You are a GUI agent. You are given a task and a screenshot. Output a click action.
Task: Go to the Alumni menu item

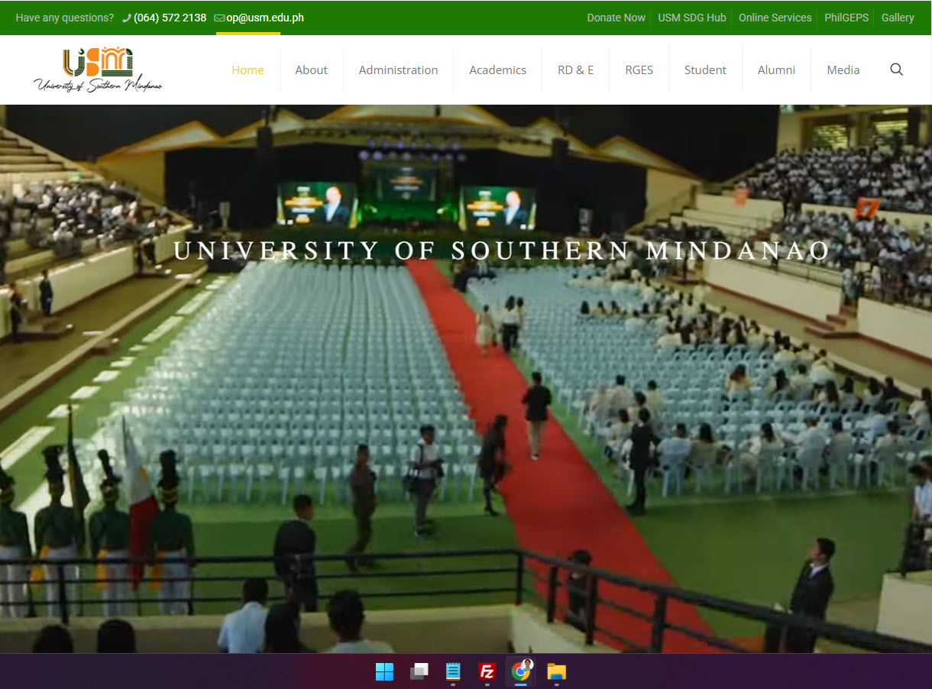776,70
